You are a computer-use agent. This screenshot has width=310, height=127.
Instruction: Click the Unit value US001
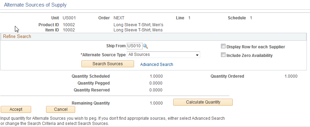pyautogui.click(x=69, y=18)
